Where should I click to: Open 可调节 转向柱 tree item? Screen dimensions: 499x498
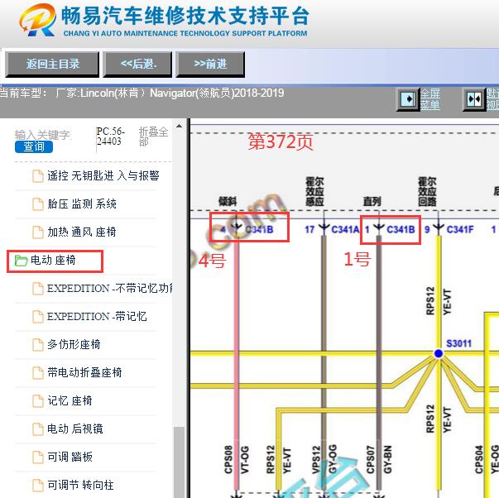[x=80, y=485]
